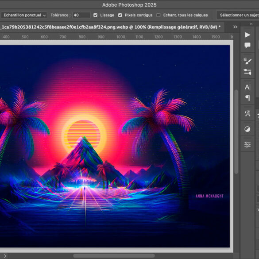Open the Comments panel speech bubble icon
This screenshot has width=259, height=259.
pos(247,46)
